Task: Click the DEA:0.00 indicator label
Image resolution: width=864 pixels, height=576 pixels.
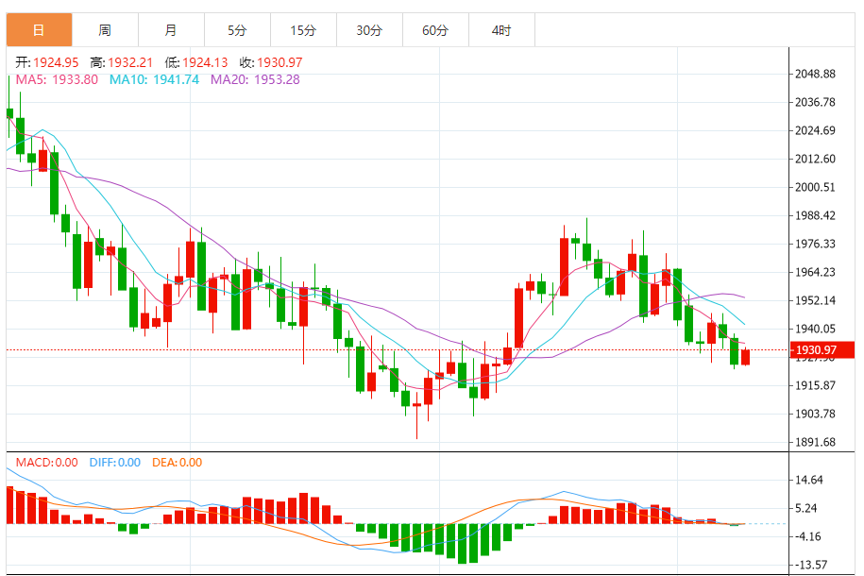Action: coord(178,463)
